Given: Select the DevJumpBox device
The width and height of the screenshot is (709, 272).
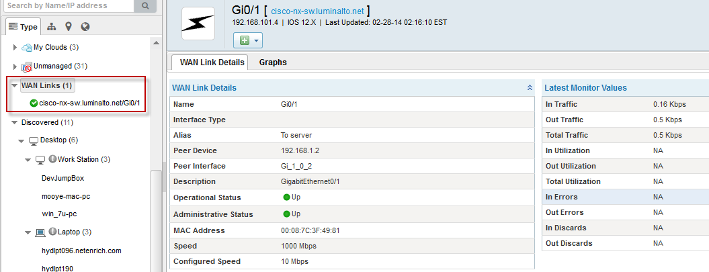Looking at the screenshot, I should point(62,179).
